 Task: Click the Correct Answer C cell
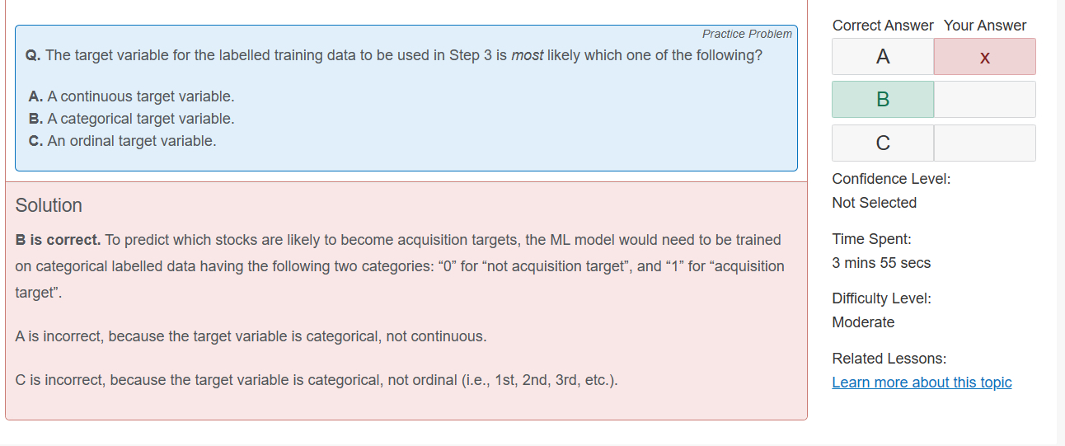coord(883,143)
